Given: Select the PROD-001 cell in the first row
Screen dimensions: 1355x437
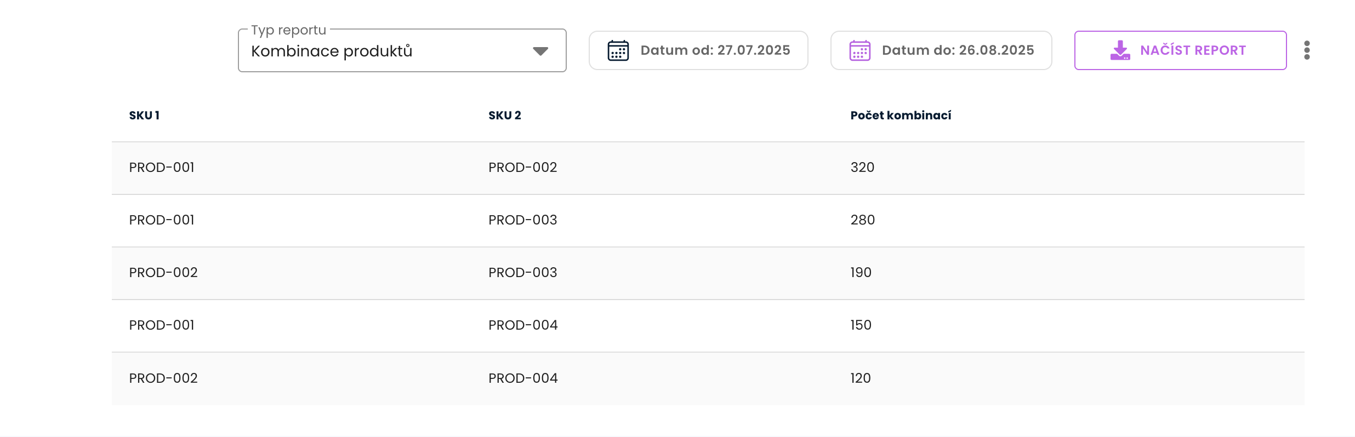Looking at the screenshot, I should point(162,168).
